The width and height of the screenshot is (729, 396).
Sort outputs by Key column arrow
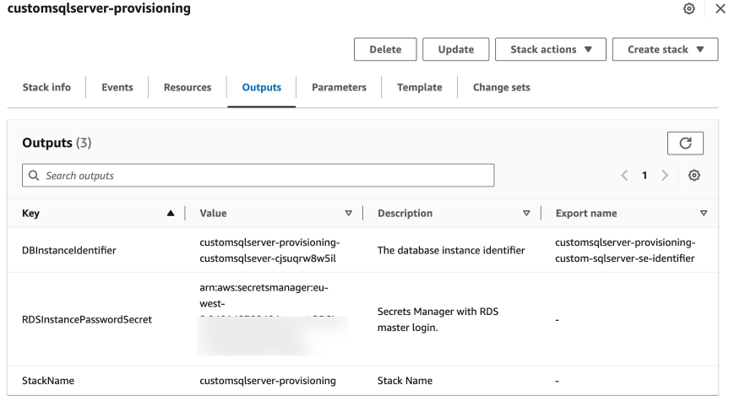tap(171, 214)
